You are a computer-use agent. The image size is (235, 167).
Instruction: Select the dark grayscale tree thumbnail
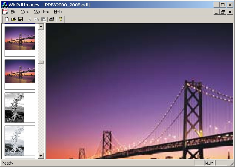pyautogui.click(x=20, y=107)
